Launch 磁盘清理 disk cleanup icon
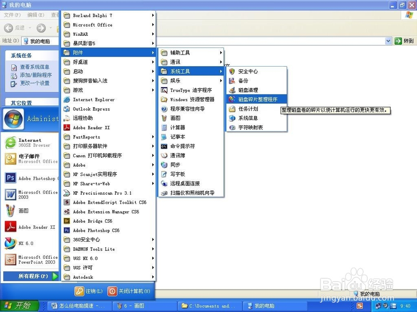Image resolution: width=417 pixels, height=312 pixels. [232, 90]
